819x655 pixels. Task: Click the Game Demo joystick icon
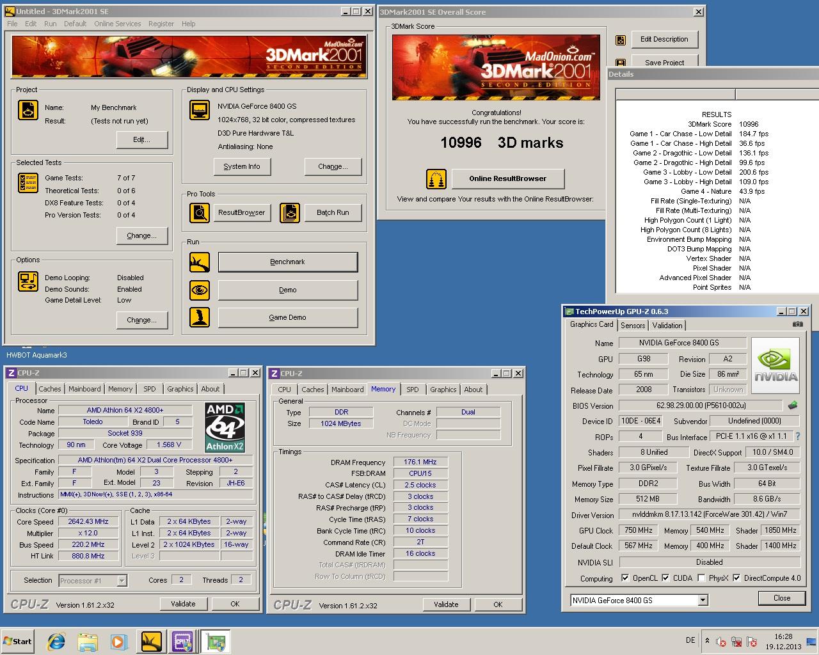[x=200, y=317]
